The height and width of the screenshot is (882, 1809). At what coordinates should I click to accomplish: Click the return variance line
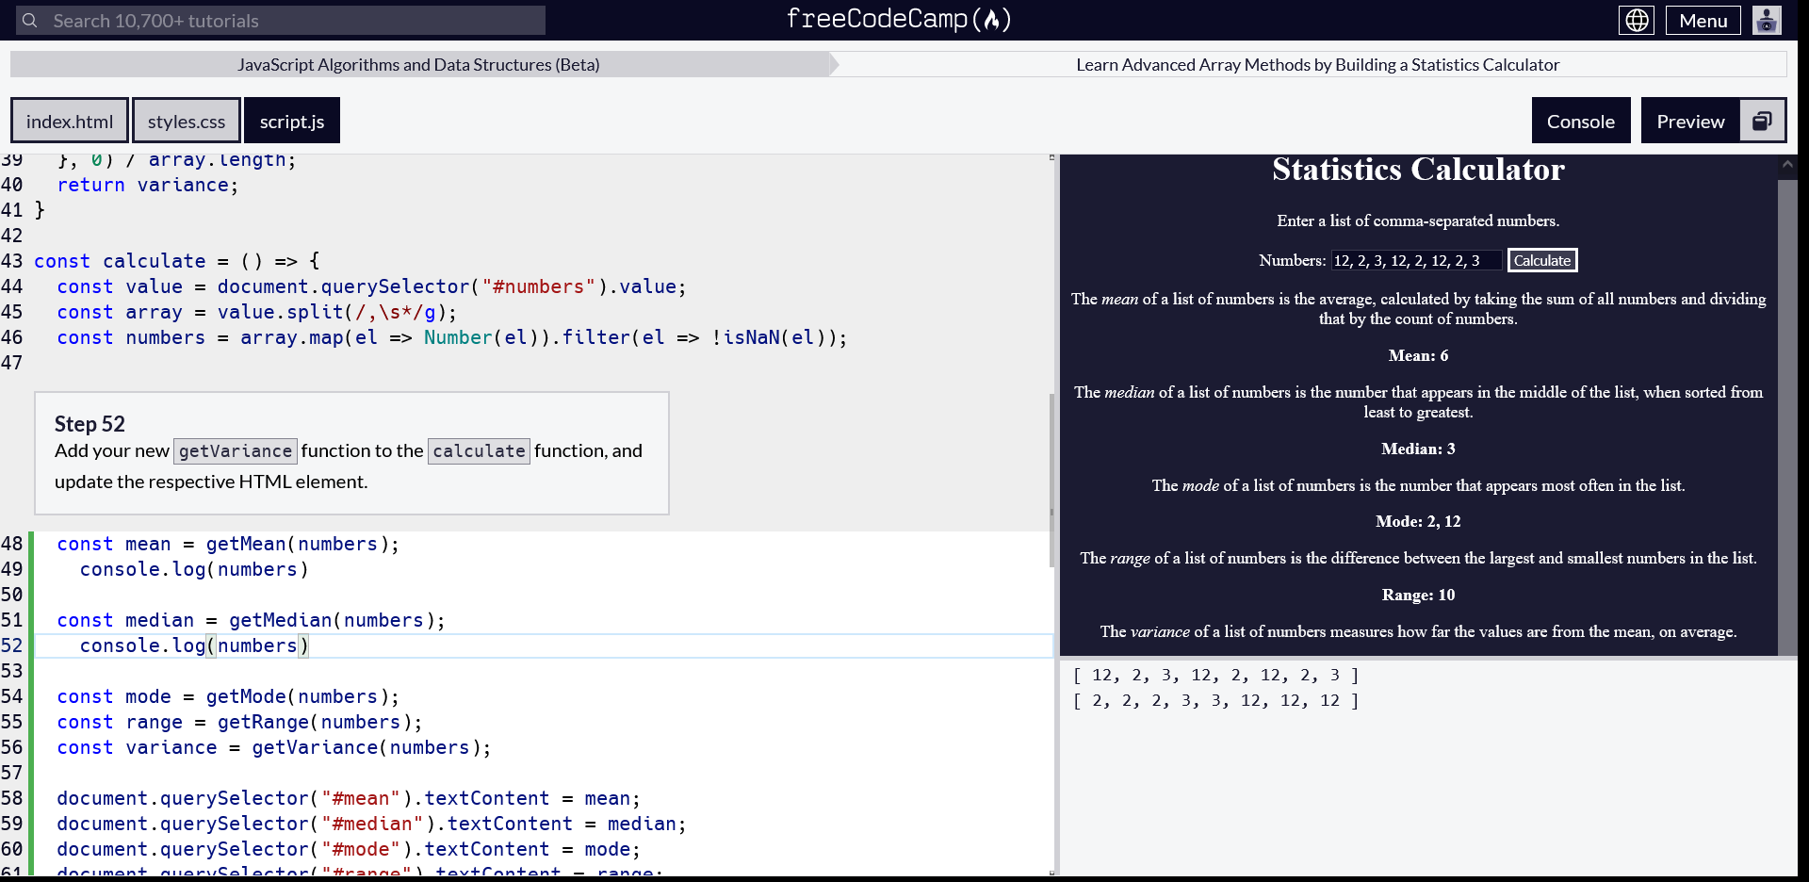pyautogui.click(x=148, y=185)
